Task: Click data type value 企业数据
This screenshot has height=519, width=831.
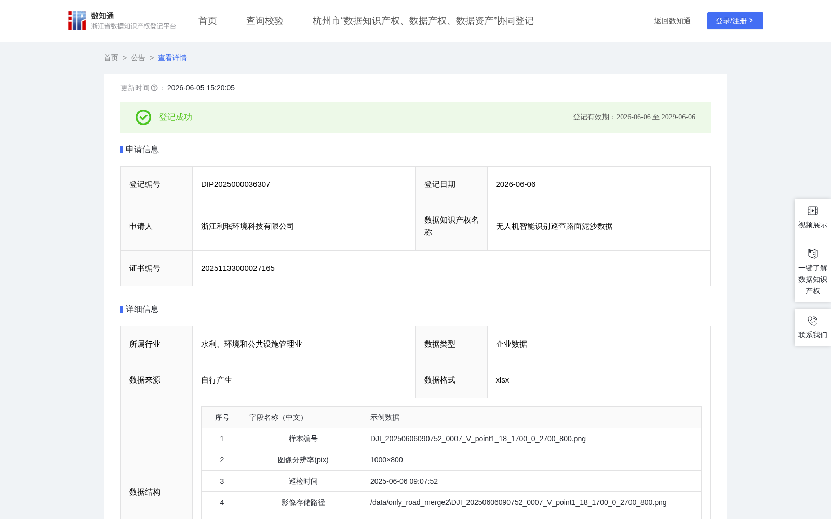Action: (512, 344)
